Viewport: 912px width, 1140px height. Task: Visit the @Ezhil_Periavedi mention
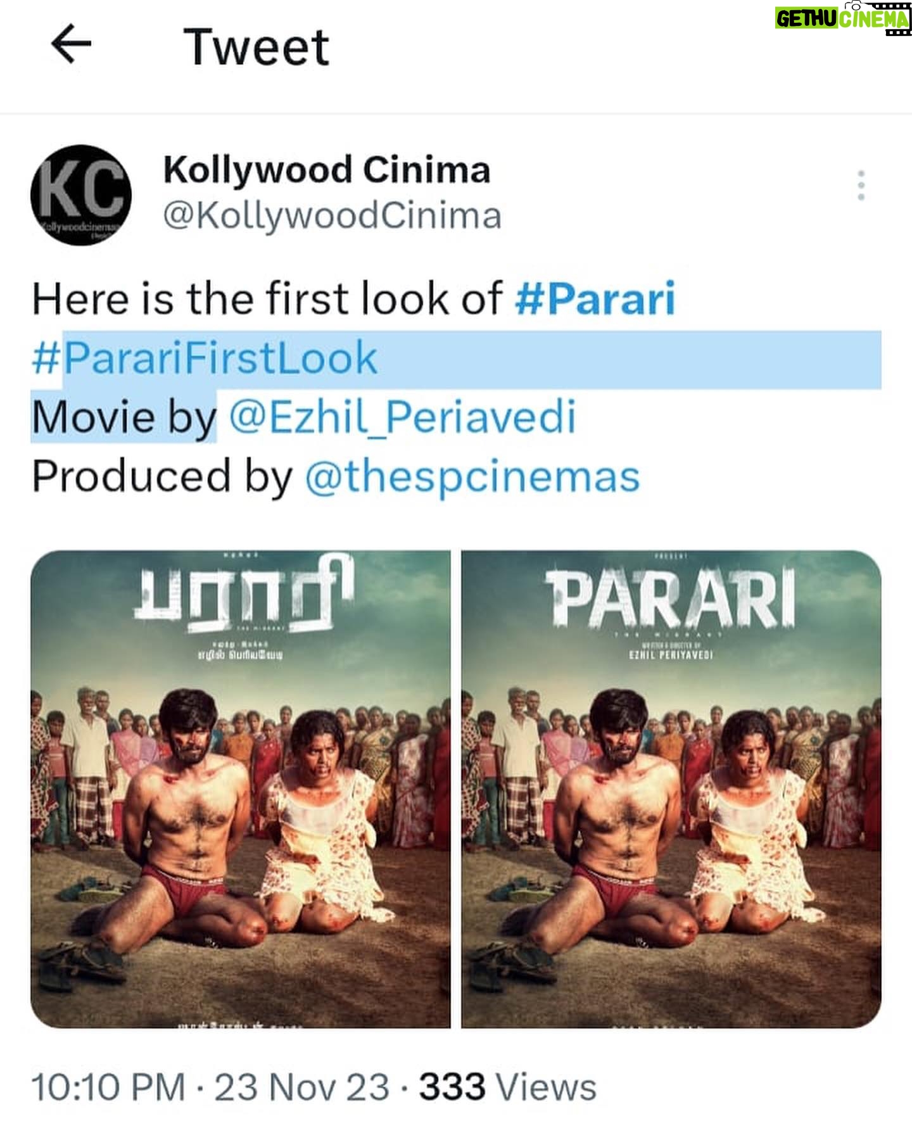[x=402, y=417]
